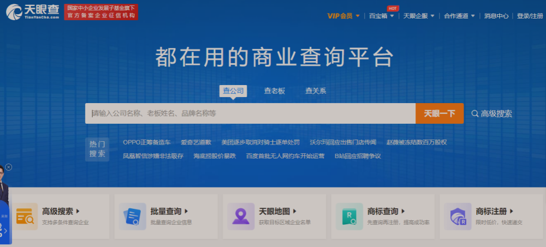Open the 商标查询 green R icon

pos(349,216)
